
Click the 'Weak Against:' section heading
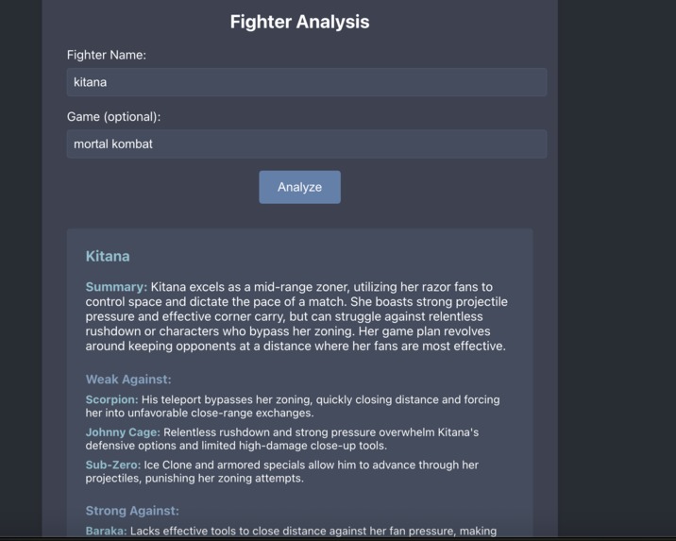click(128, 380)
